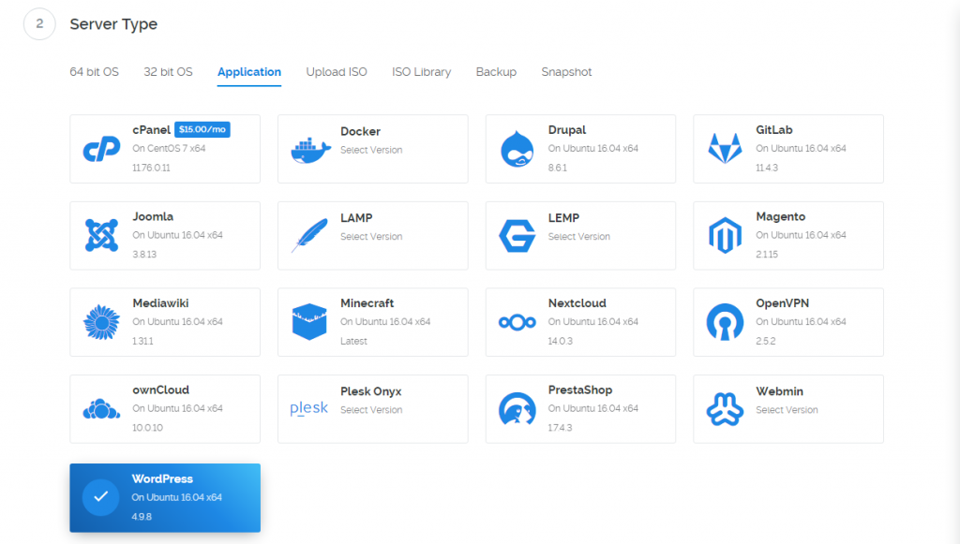Click the LEMP Nginx icon
960x544 pixels.
[x=517, y=236]
